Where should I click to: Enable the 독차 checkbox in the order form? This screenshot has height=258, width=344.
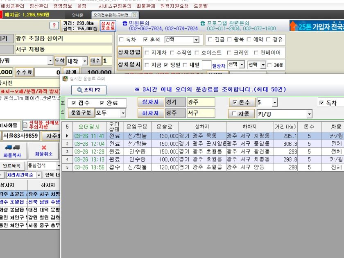coord(121,40)
